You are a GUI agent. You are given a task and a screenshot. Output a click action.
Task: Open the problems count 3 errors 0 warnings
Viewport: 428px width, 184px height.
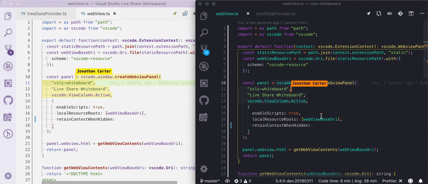(x=243, y=181)
